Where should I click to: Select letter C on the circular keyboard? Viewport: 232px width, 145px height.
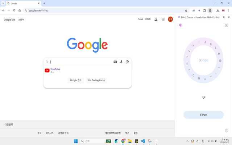pos(193,75)
